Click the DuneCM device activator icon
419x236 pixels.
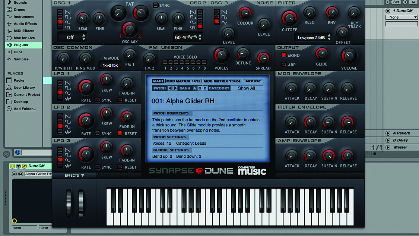(x=13, y=166)
